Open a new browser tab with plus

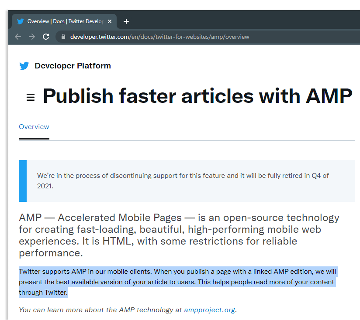(x=126, y=21)
